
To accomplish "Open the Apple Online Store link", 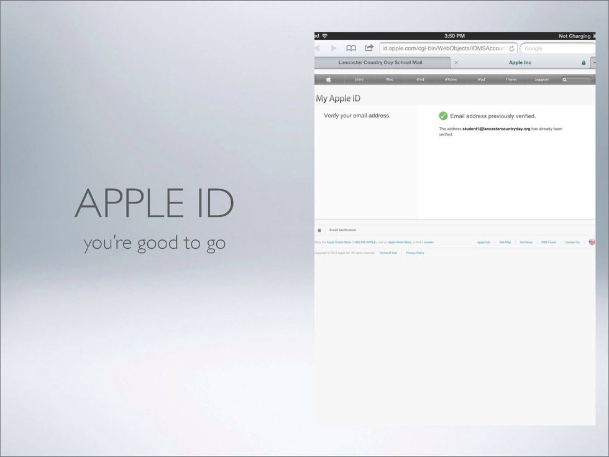I will point(352,242).
